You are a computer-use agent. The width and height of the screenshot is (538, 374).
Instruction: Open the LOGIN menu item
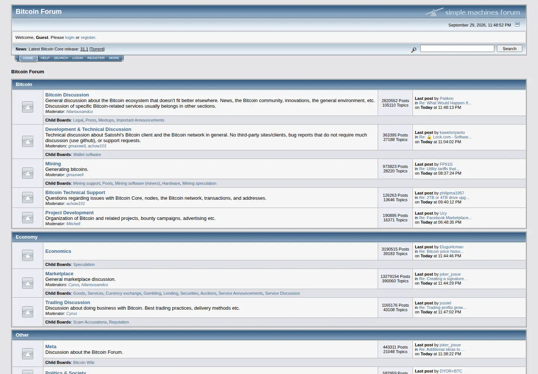[78, 58]
